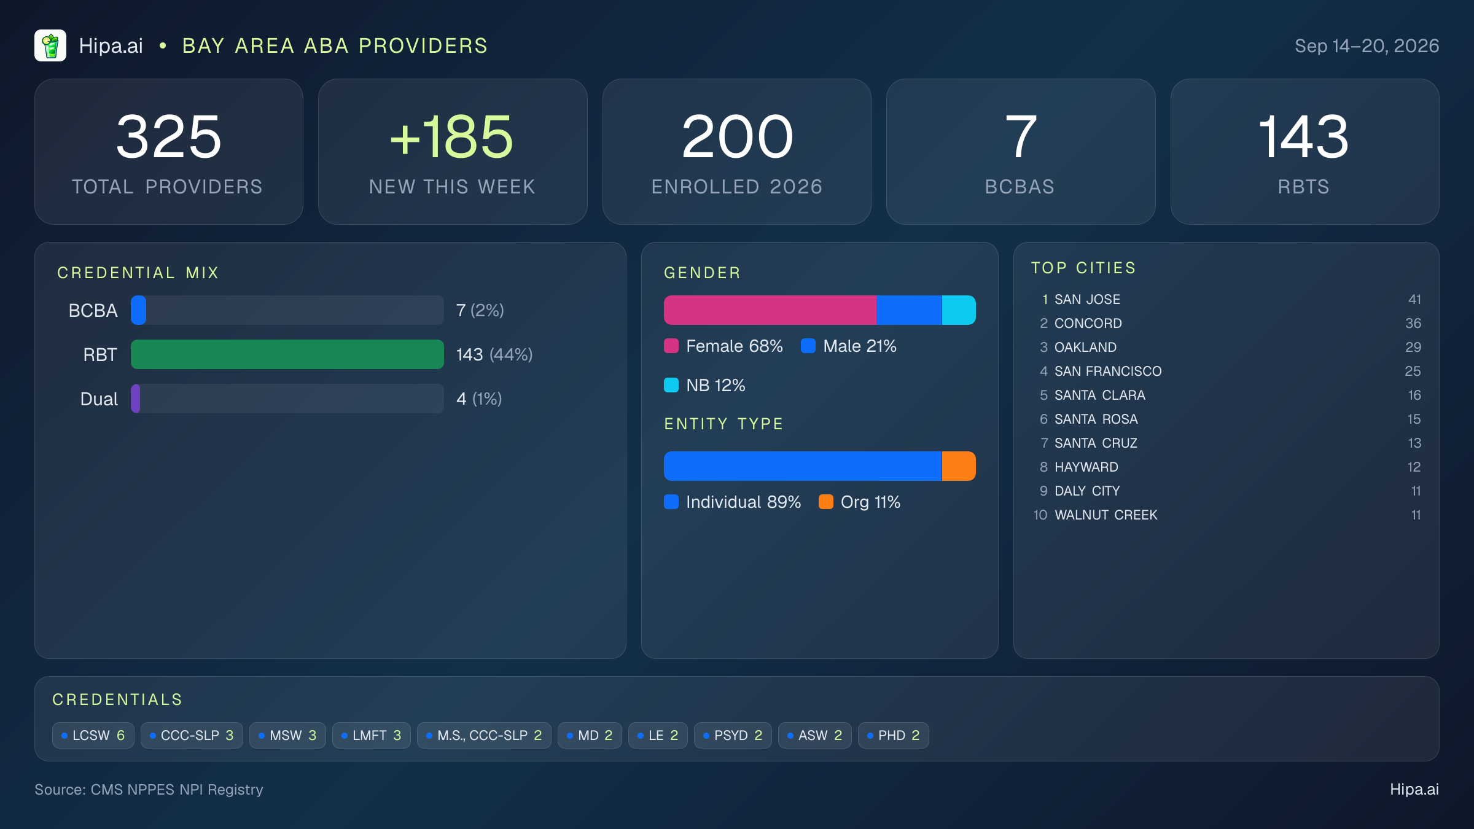
Task: Click the orange Org segment of entity bar
Action: [x=959, y=466]
